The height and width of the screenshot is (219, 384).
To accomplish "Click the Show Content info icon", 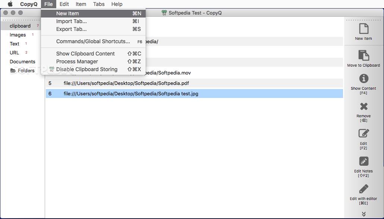I will click(364, 79).
